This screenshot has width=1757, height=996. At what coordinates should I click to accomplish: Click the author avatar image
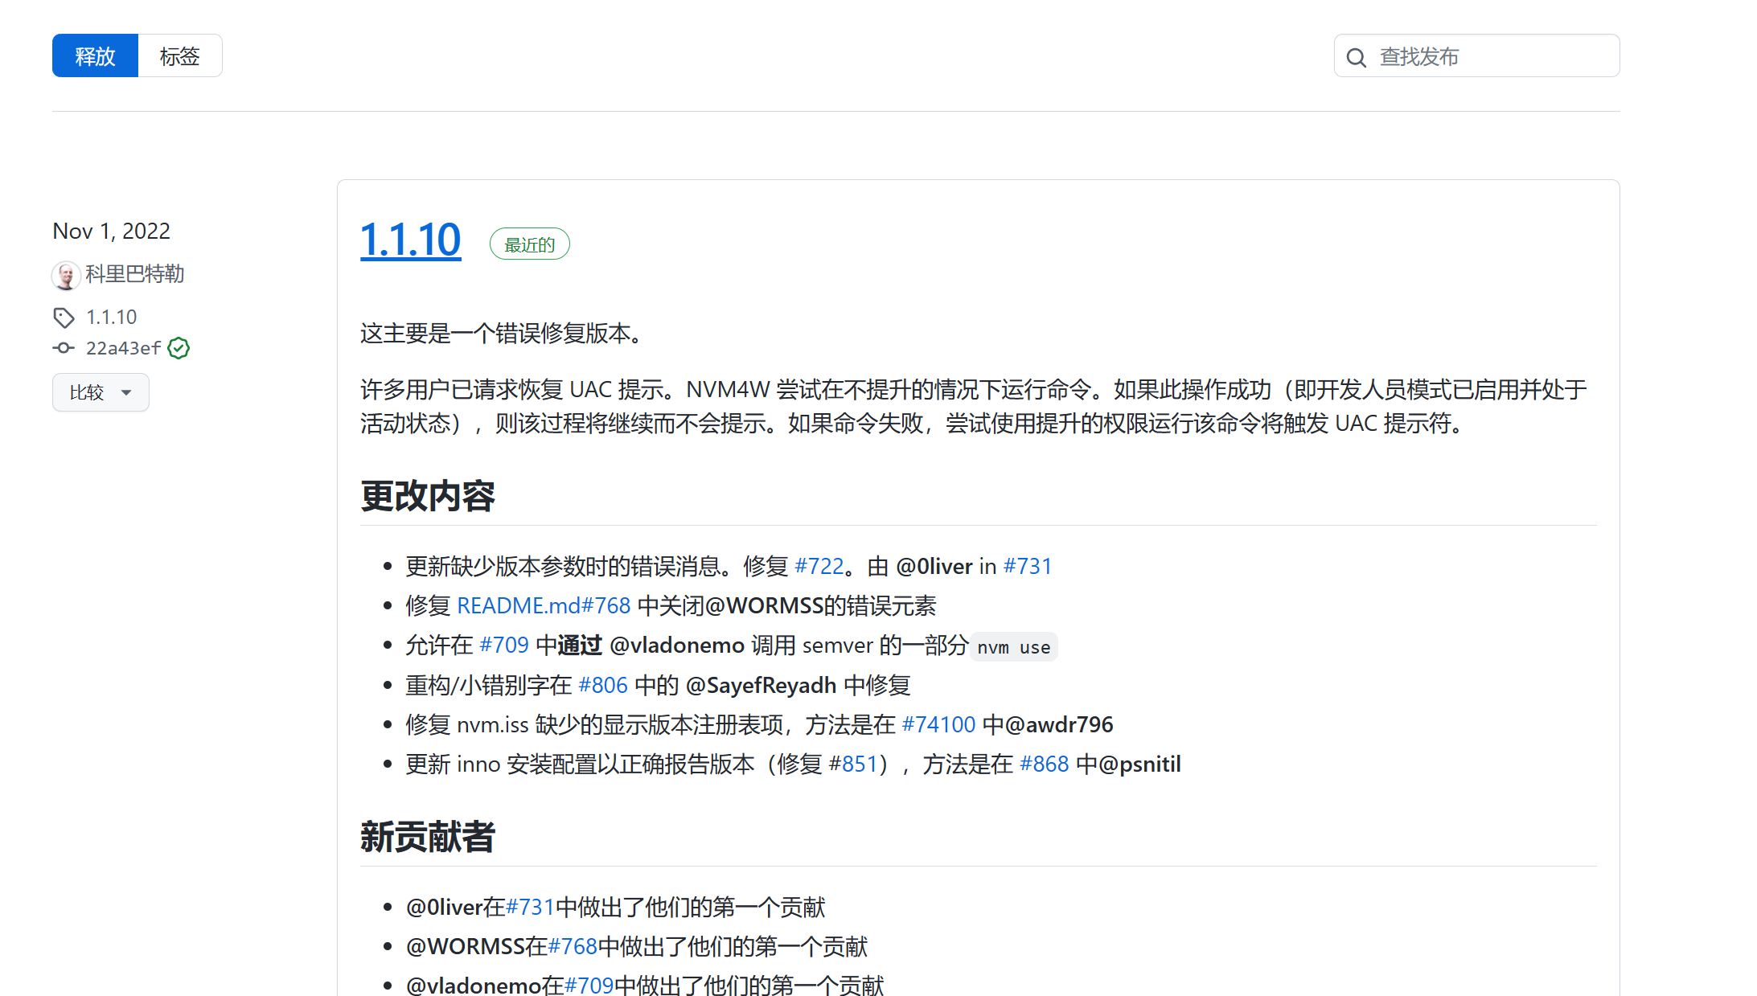(65, 275)
